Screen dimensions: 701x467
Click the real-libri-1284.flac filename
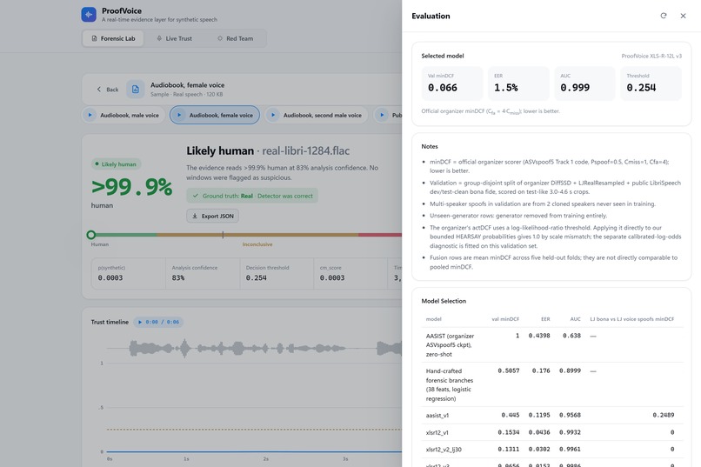pos(306,151)
